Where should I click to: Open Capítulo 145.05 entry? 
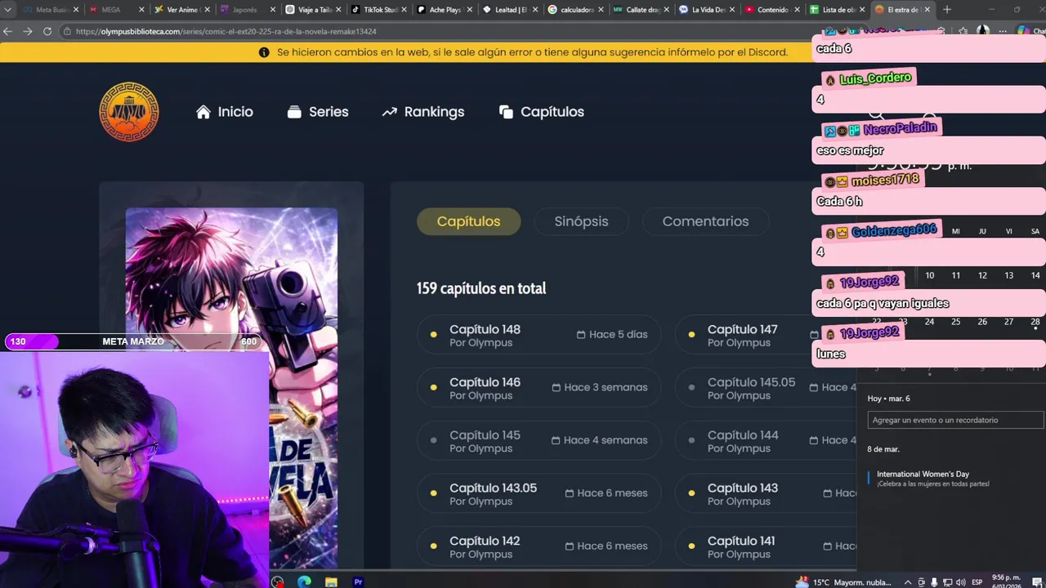(765, 388)
